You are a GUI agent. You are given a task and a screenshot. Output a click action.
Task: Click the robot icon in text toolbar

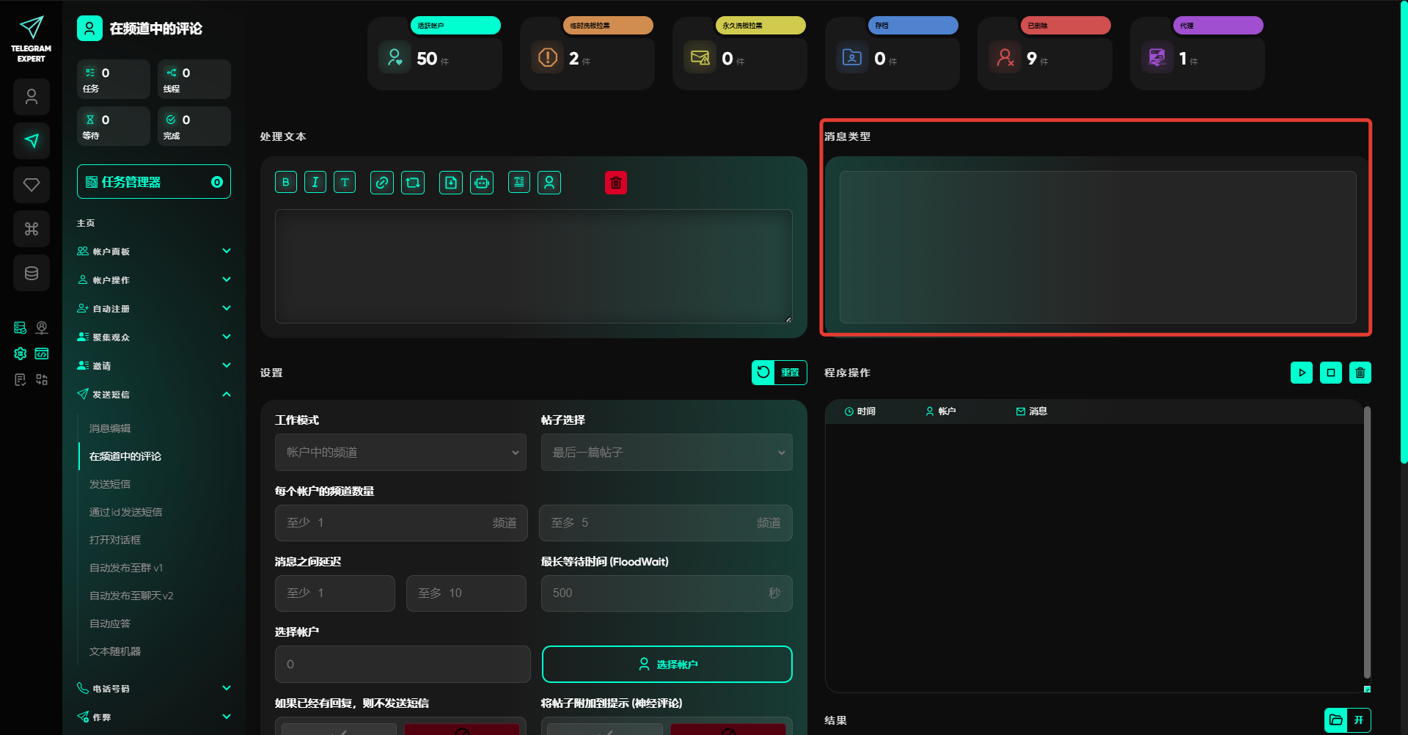pyautogui.click(x=482, y=183)
